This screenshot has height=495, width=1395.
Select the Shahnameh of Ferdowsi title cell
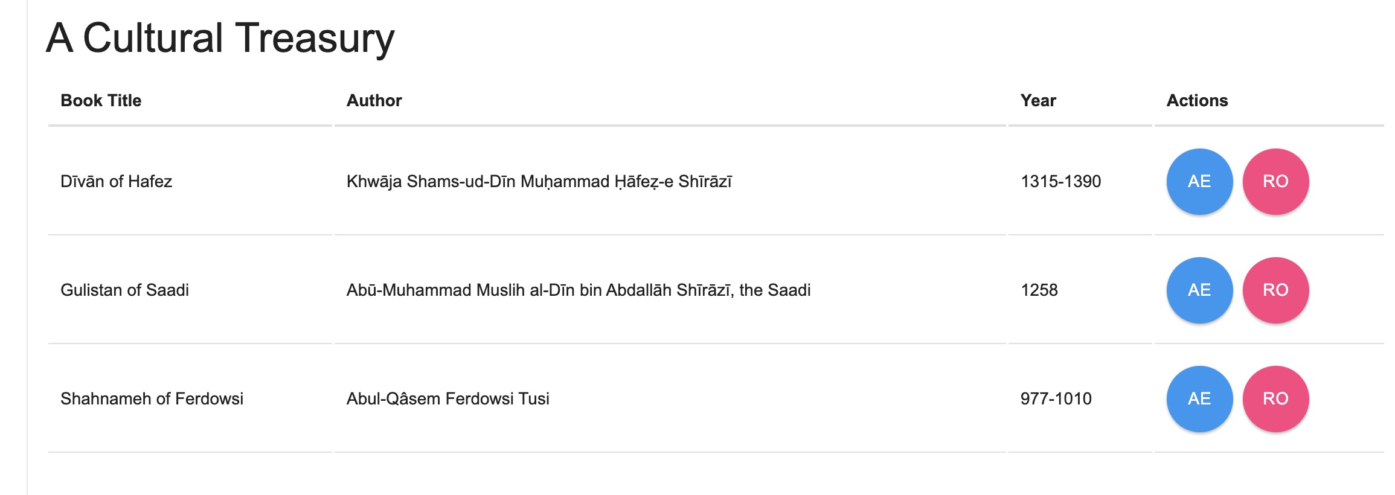click(x=190, y=398)
